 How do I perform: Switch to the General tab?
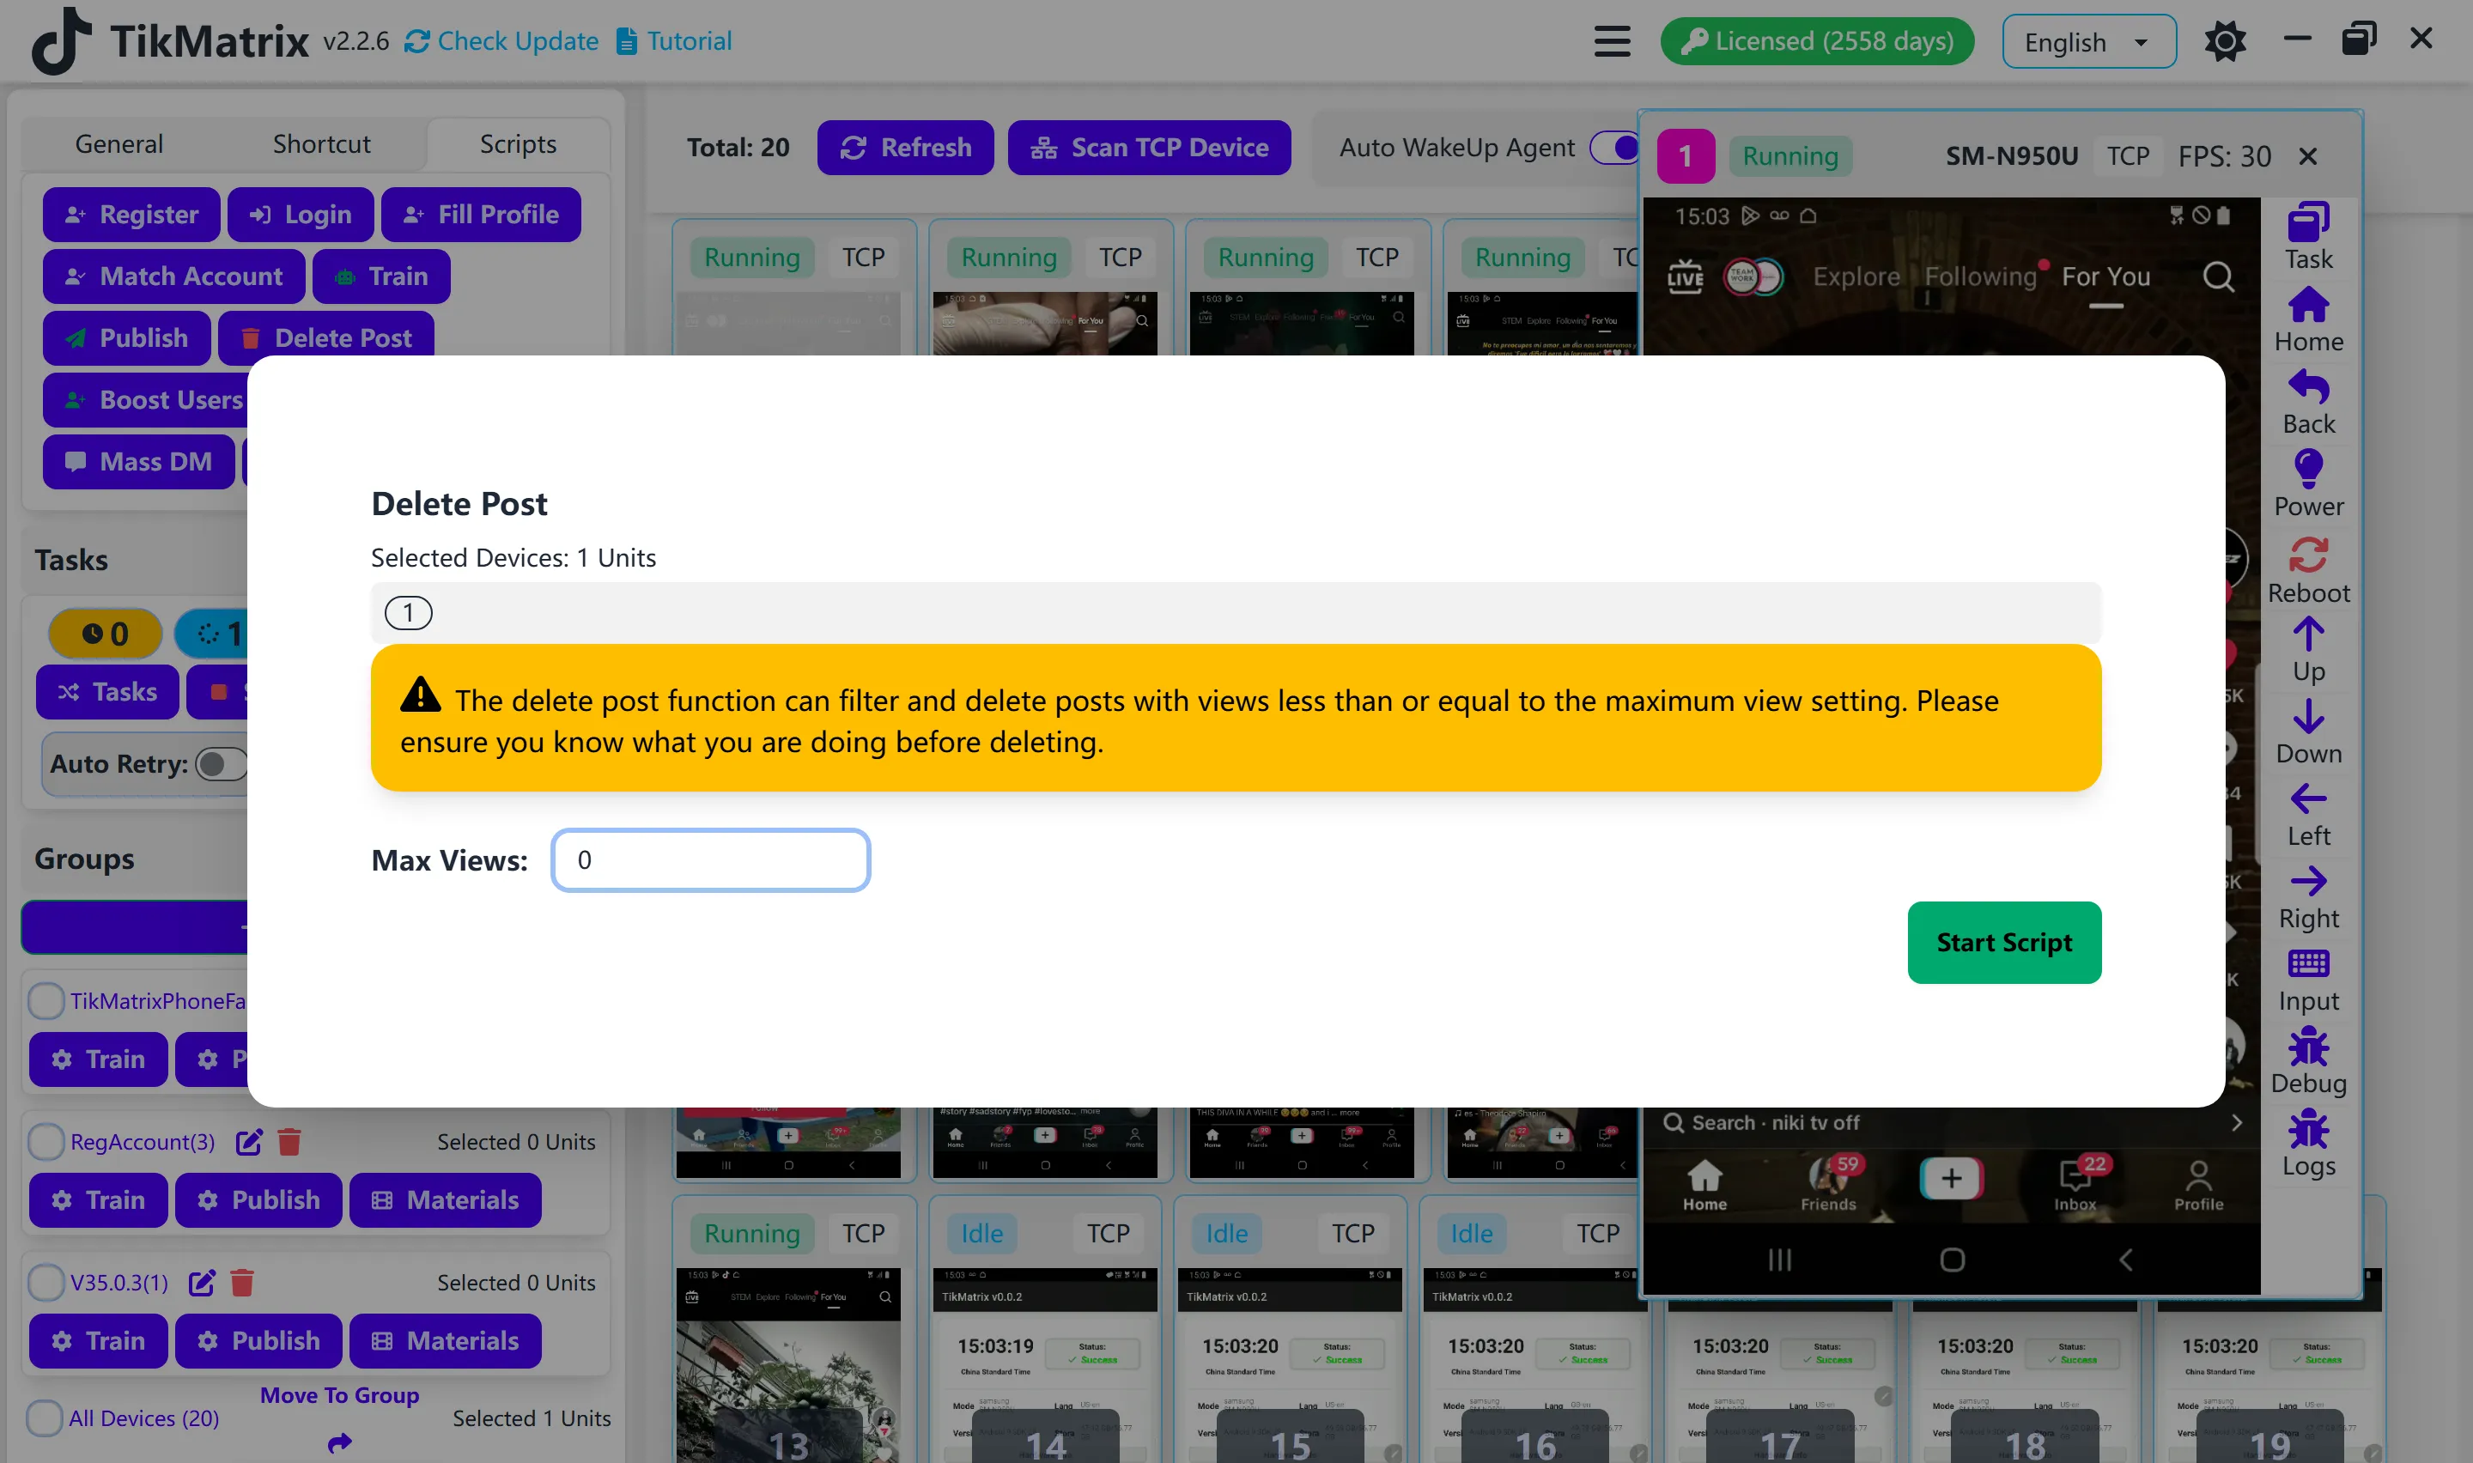[x=119, y=144]
